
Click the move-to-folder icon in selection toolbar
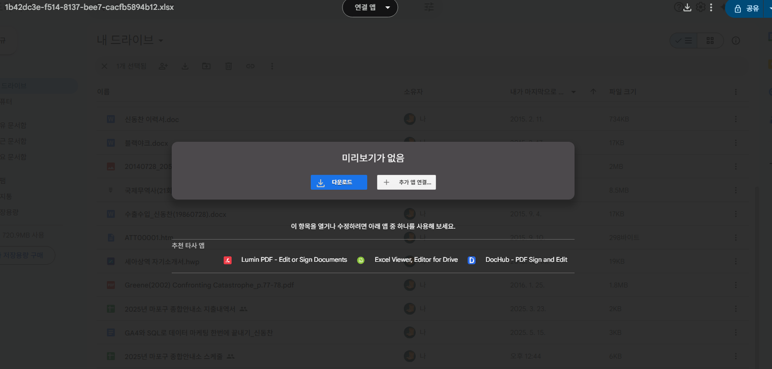206,66
